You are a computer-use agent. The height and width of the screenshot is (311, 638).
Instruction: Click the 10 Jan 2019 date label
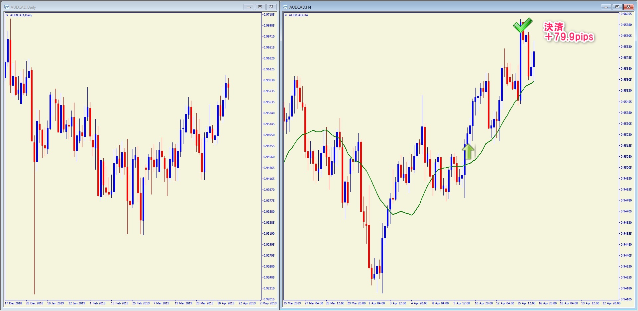(x=55, y=303)
